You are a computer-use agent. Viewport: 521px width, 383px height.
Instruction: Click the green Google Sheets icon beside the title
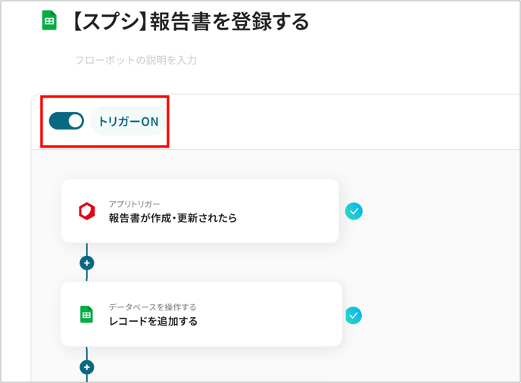49,20
